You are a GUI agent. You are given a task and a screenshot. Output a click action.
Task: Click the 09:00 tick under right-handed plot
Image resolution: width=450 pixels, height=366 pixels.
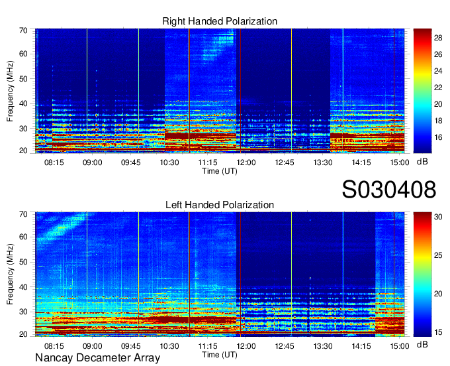coord(93,162)
